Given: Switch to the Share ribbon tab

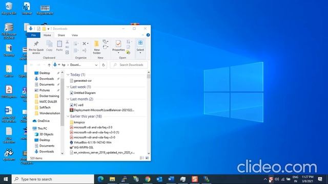Looking at the screenshot, I should click(61, 35).
